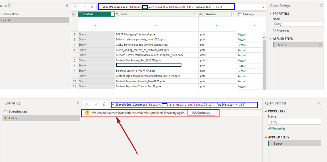Viewport: 327px width, 162px height.
Task: Select Query1 in upper Queries pane
Action: tap(34, 20)
